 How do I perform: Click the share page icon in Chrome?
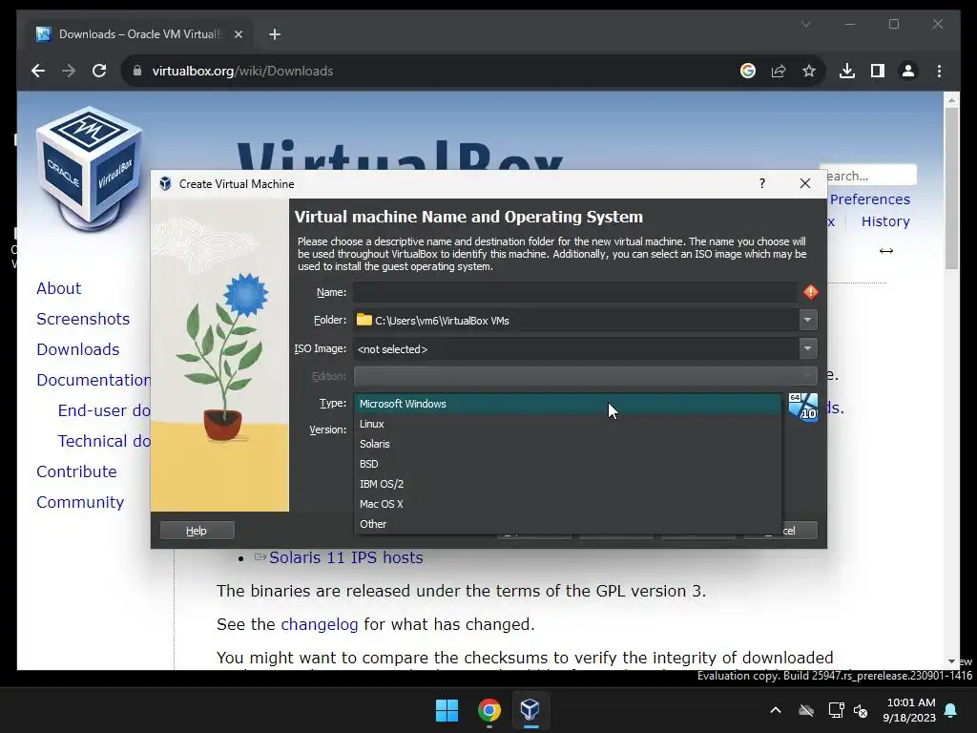click(x=779, y=71)
